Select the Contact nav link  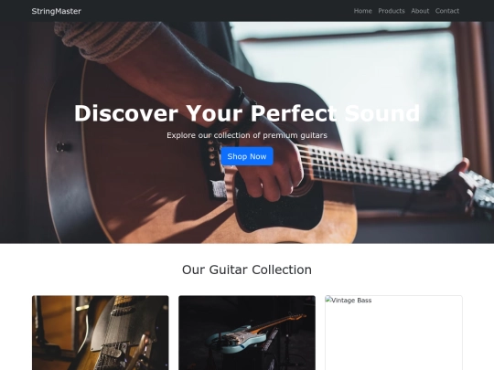pyautogui.click(x=447, y=11)
